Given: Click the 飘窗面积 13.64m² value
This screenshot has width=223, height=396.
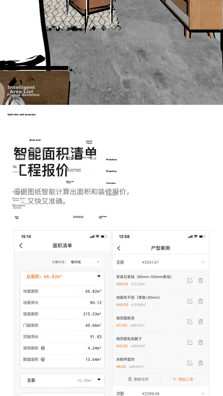Looking at the screenshot, I should tap(93, 359).
